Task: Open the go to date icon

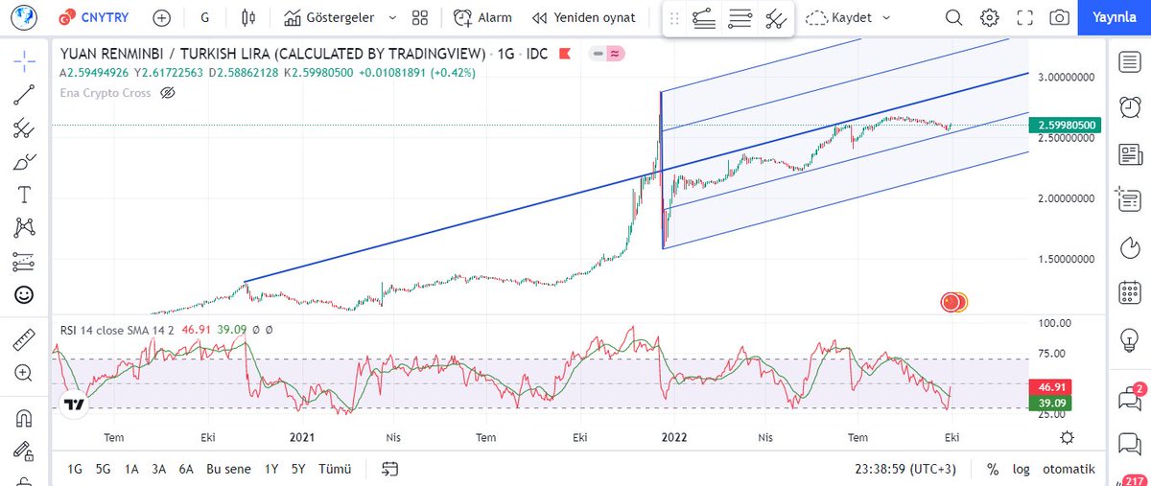Action: pos(389,469)
